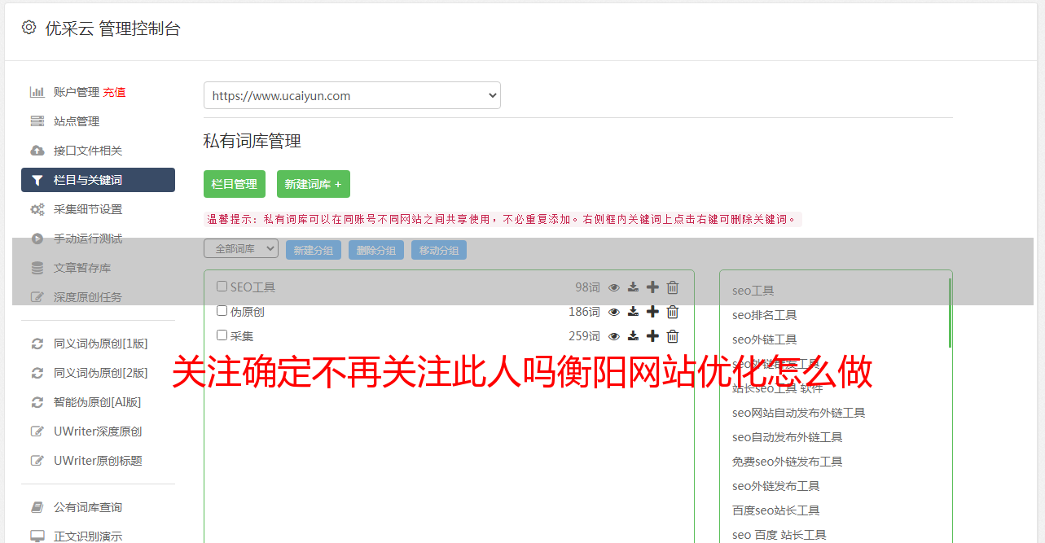Click the green keyword list scrollbar
This screenshot has height=543, width=1045.
tap(950, 313)
